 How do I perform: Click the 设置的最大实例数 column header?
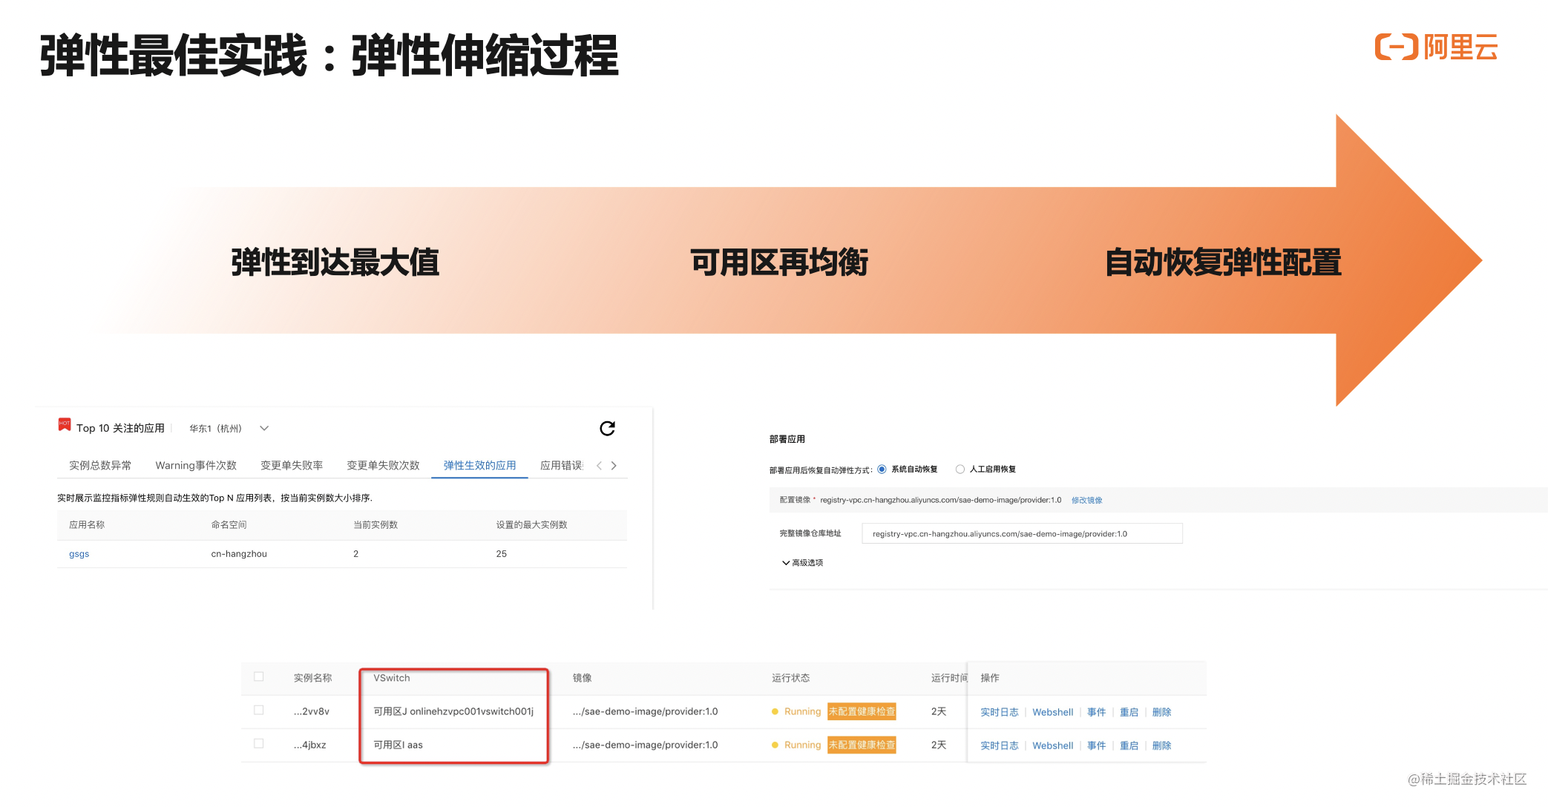[531, 524]
